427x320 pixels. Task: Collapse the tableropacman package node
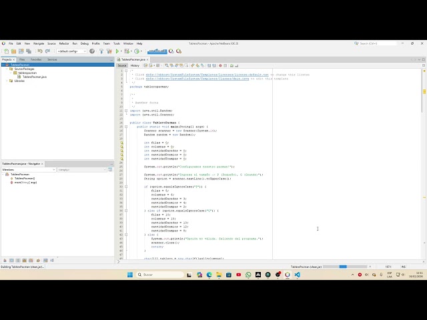pyautogui.click(x=11, y=73)
